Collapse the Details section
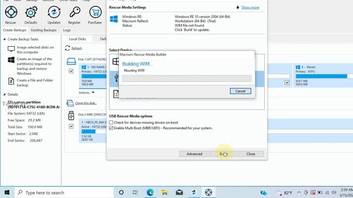This screenshot has width=353, height=198. 4,95
